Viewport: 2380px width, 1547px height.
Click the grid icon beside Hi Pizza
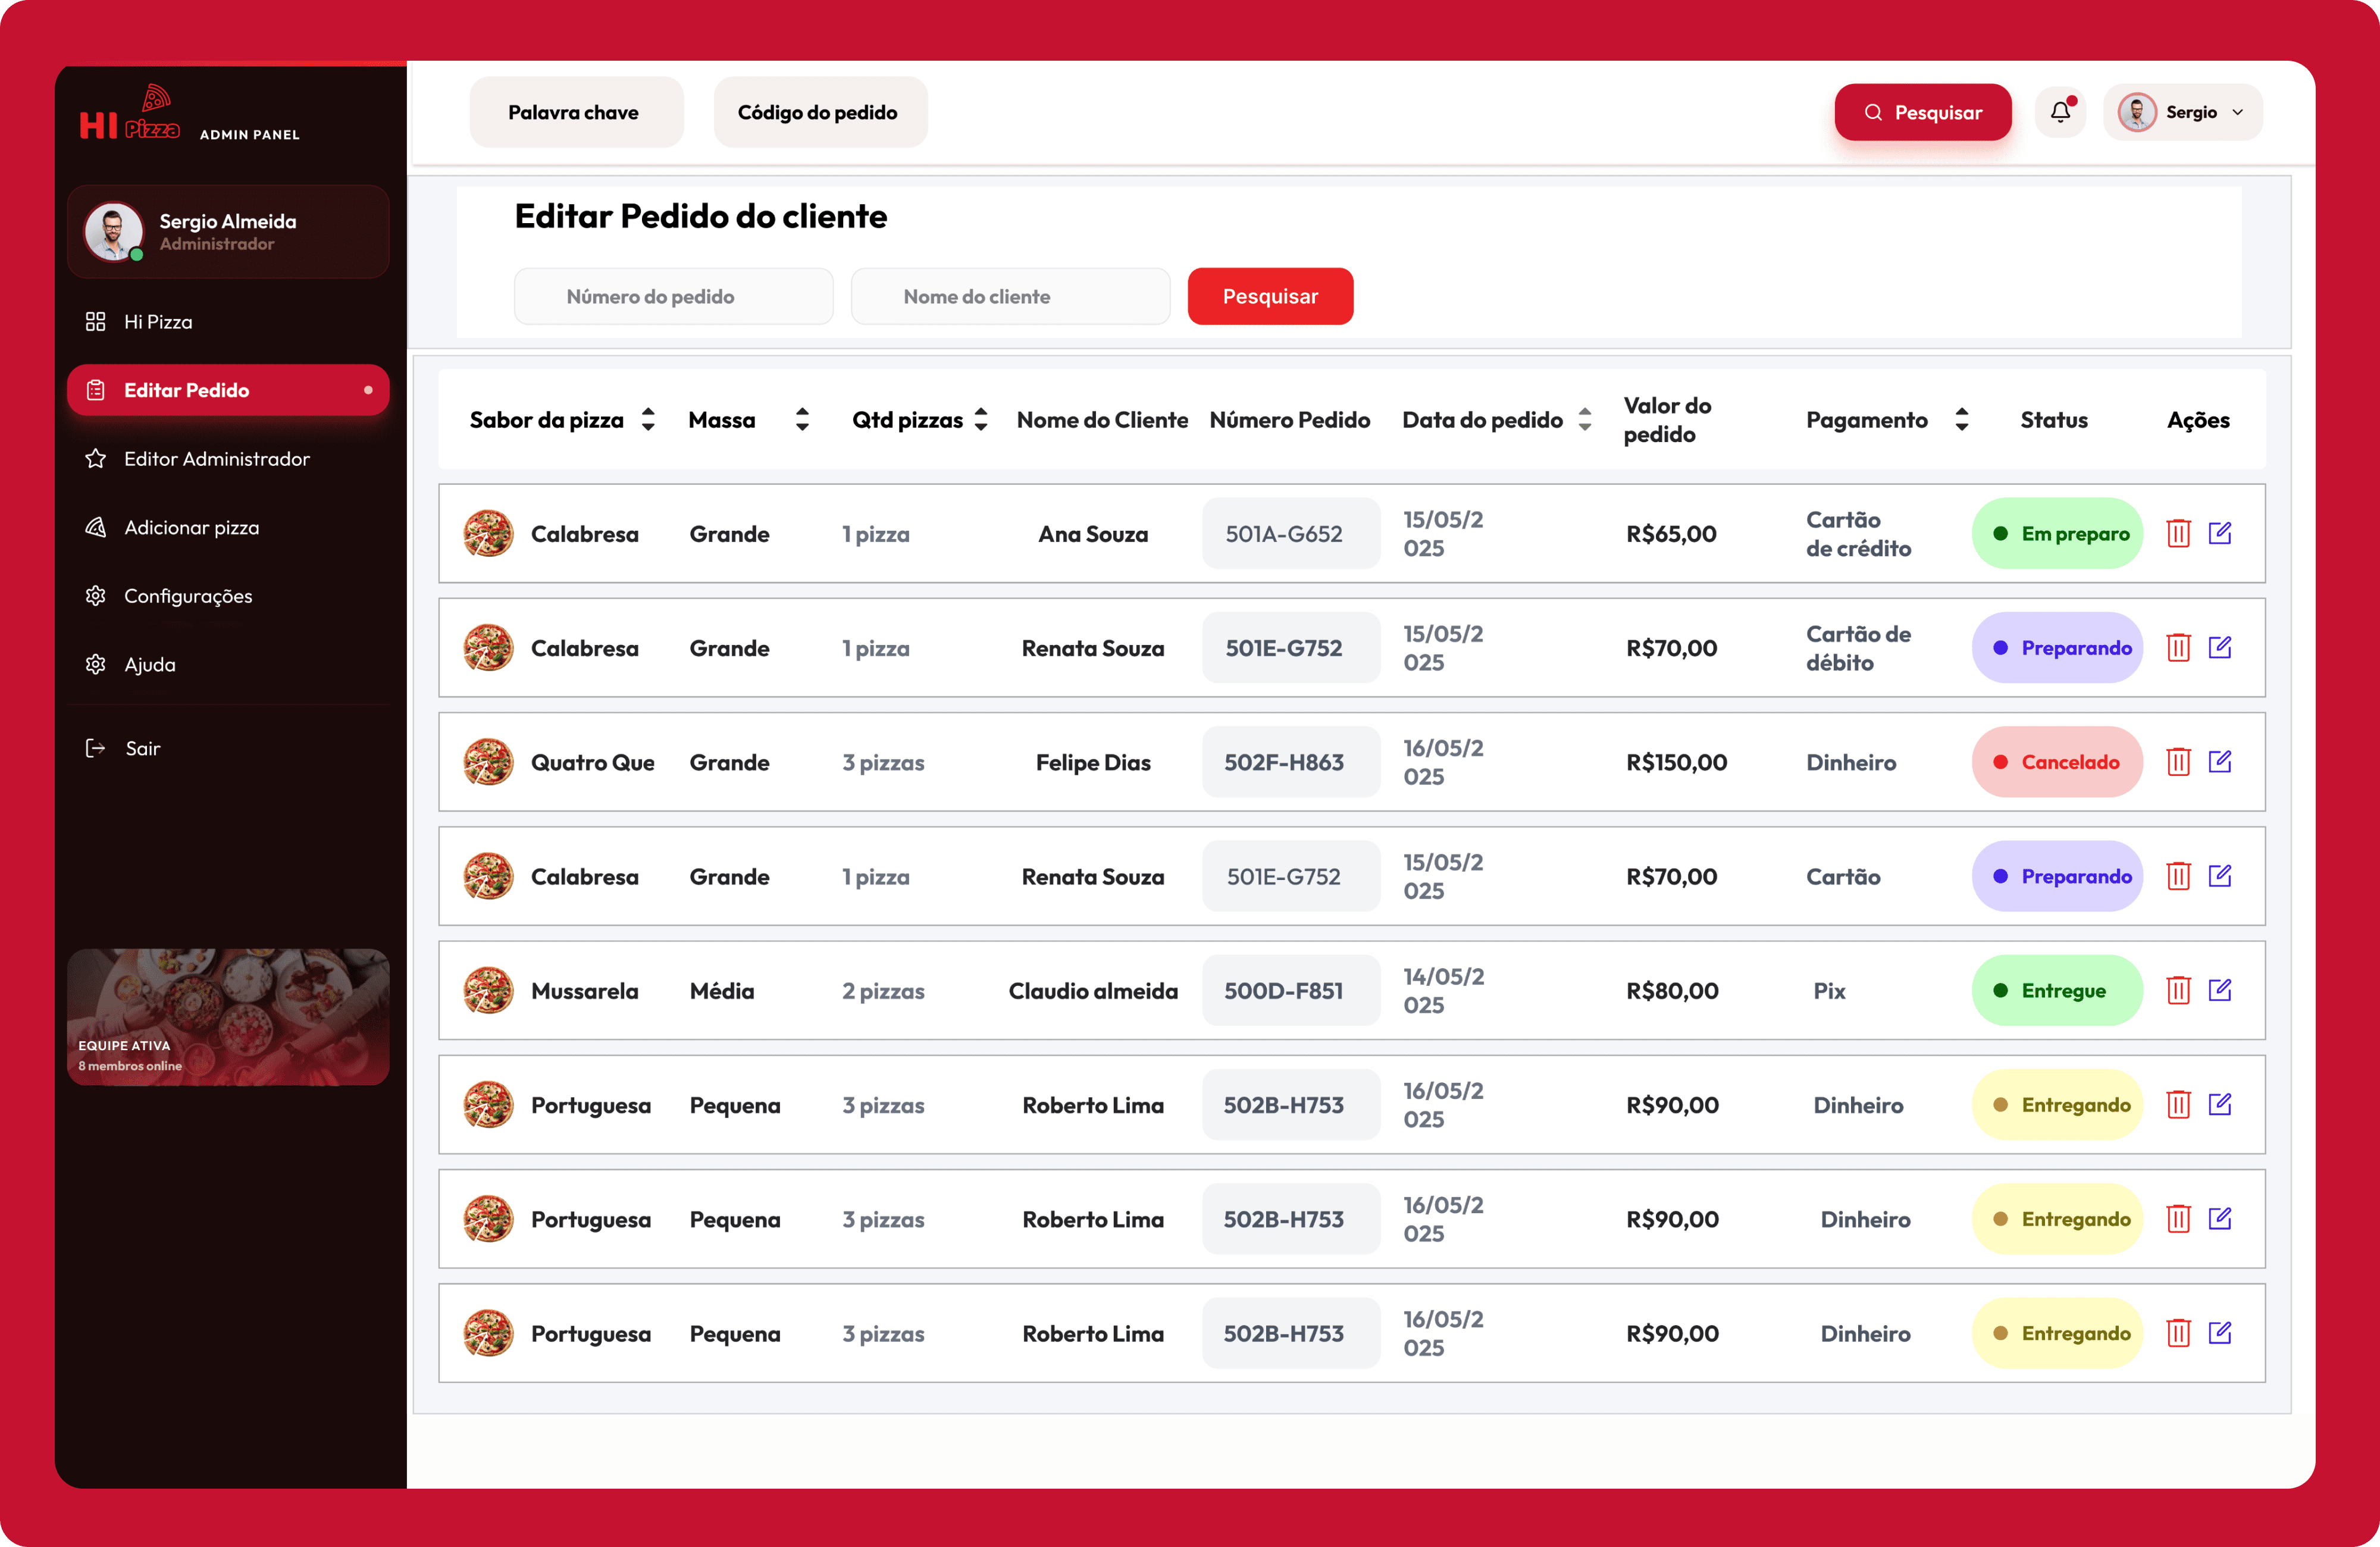(x=95, y=321)
